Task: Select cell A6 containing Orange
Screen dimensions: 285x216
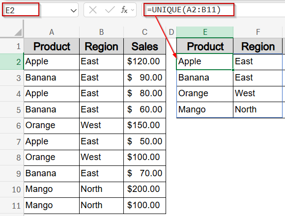Action: coord(52,126)
